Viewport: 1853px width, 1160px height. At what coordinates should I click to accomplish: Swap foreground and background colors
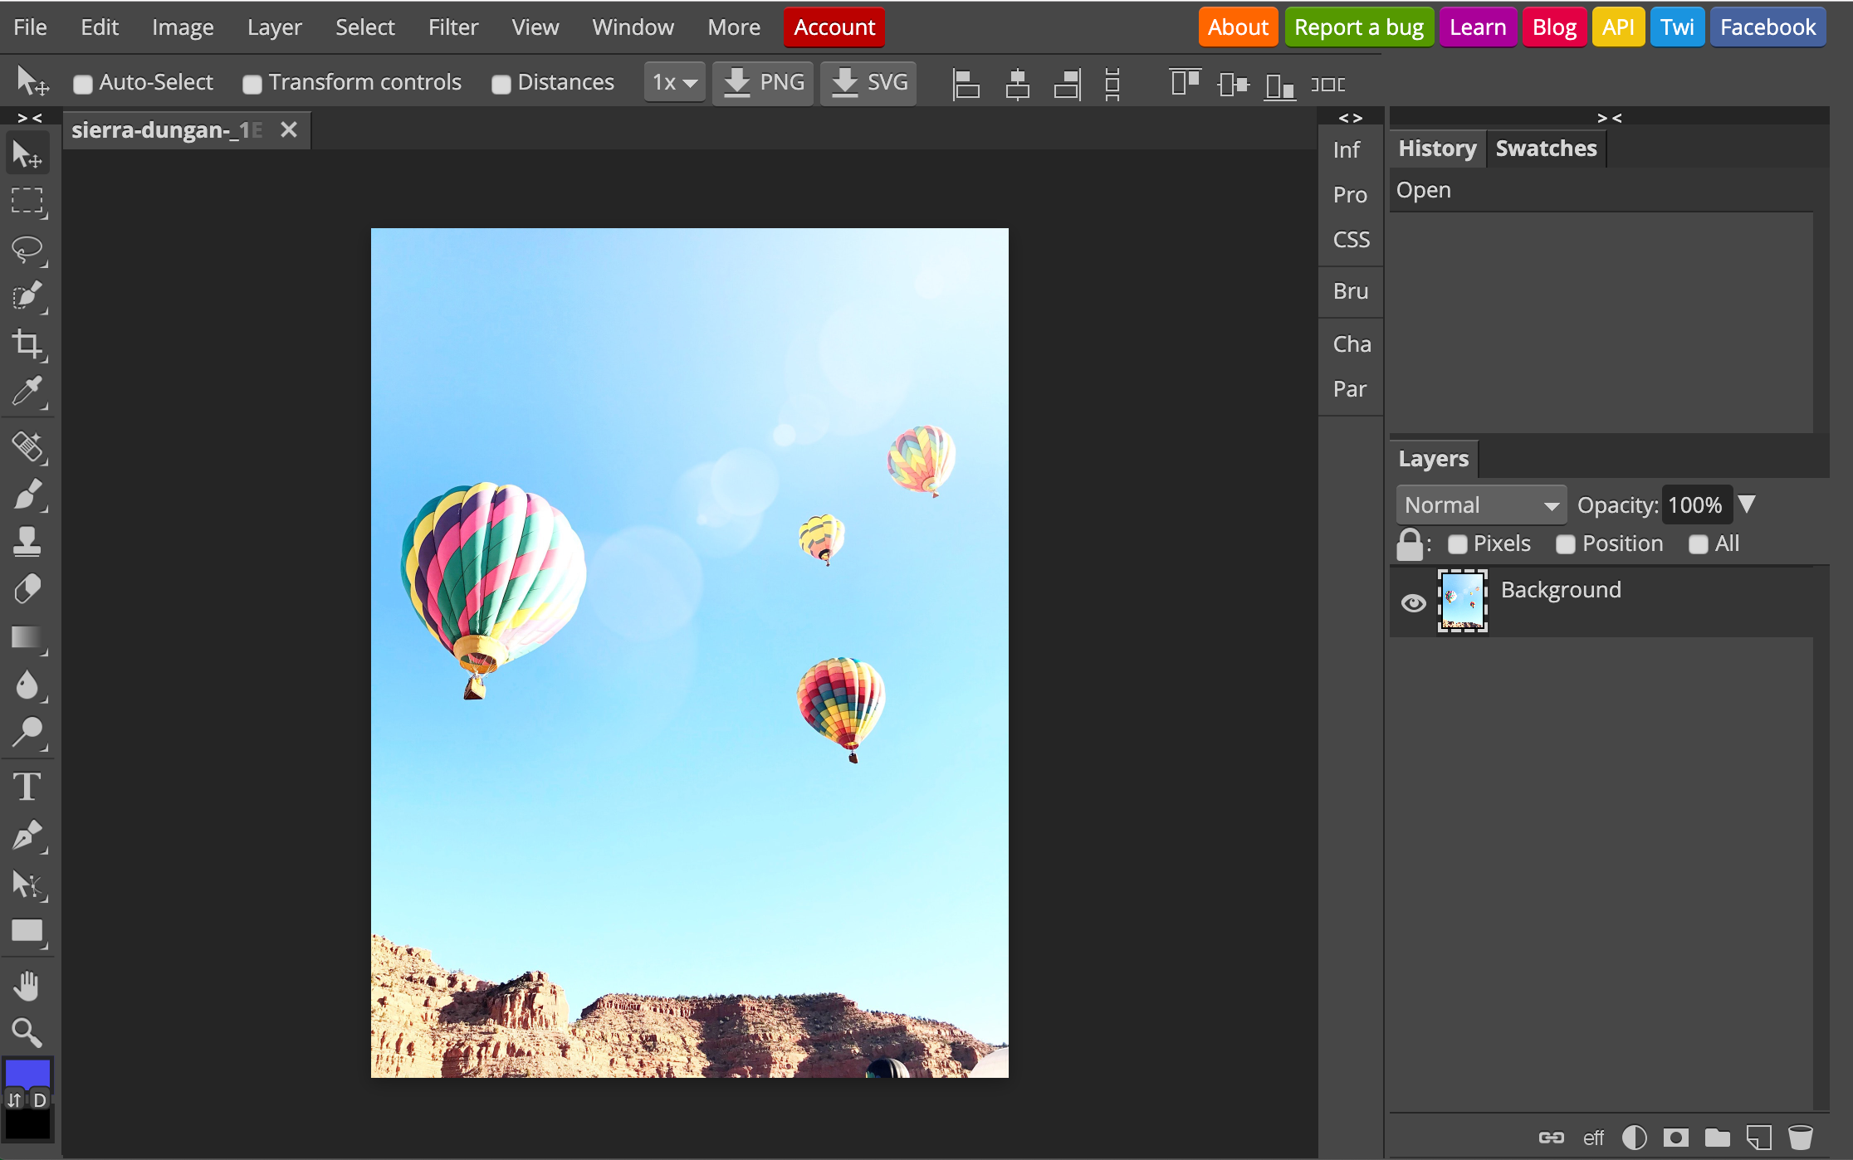(x=15, y=1100)
